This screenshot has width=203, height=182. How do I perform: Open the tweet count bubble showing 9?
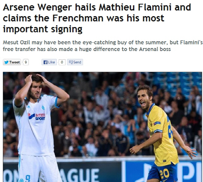point(26,62)
